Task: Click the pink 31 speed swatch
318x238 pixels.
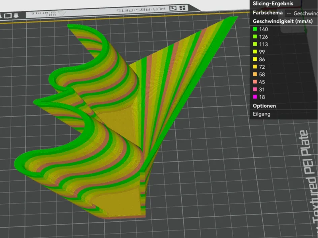Action: tap(255, 89)
